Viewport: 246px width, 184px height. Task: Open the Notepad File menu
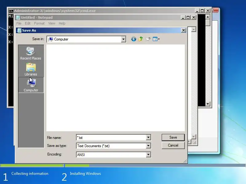click(x=19, y=23)
